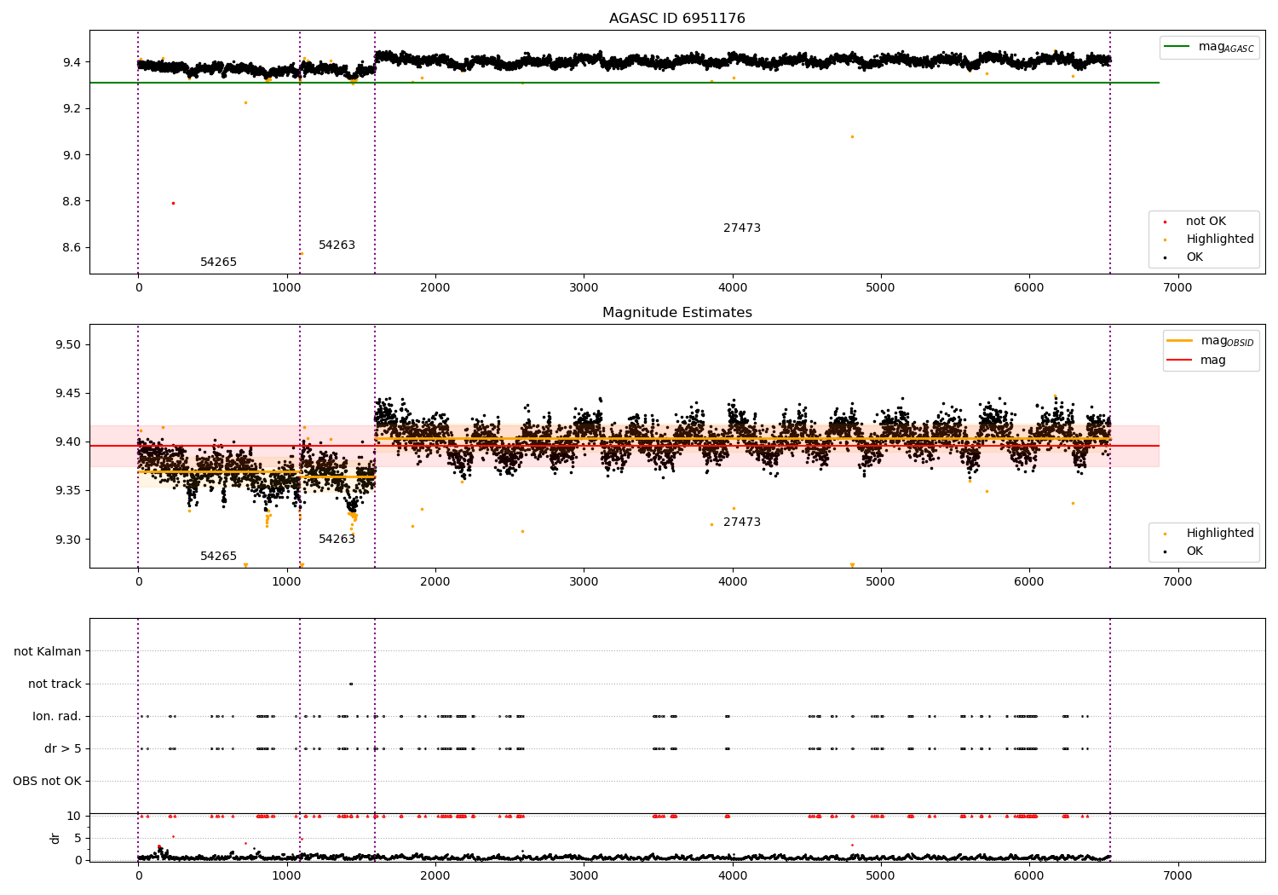
Task: Click y-axis tick 10 on the dr axis
Action: tap(74, 817)
